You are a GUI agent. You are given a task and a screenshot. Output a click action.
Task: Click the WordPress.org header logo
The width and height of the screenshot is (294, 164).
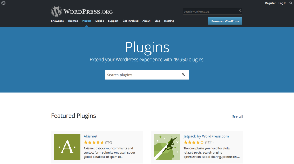pos(82,11)
